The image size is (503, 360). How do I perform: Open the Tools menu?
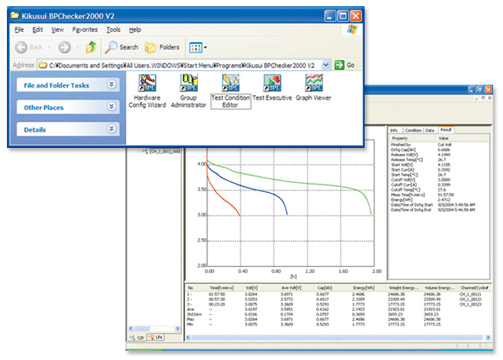pyautogui.click(x=114, y=29)
